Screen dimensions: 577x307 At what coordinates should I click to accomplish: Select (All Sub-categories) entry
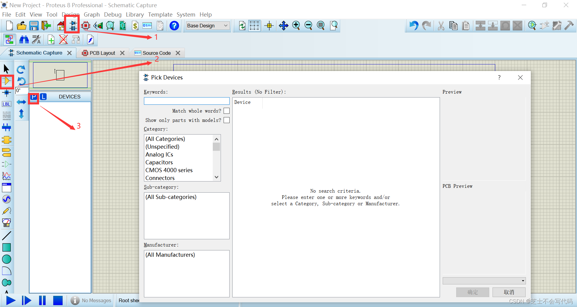click(171, 197)
